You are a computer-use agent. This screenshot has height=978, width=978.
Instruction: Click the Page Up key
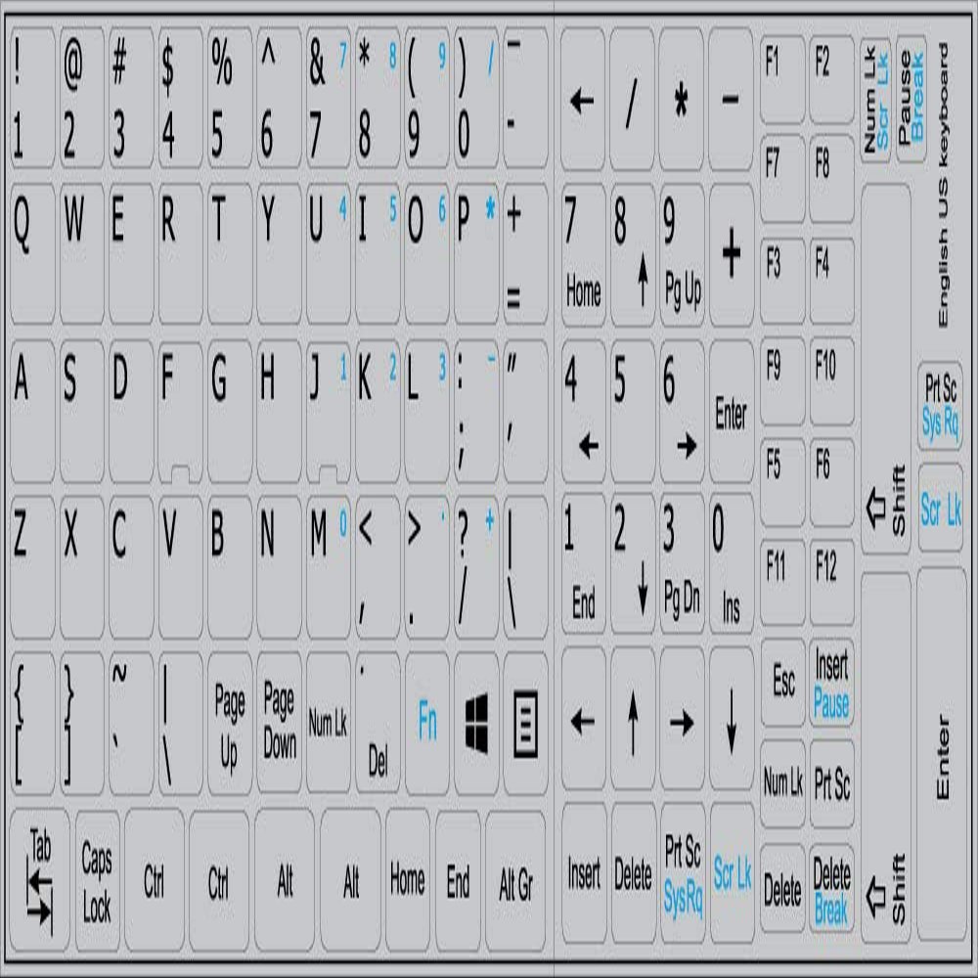tap(230, 723)
